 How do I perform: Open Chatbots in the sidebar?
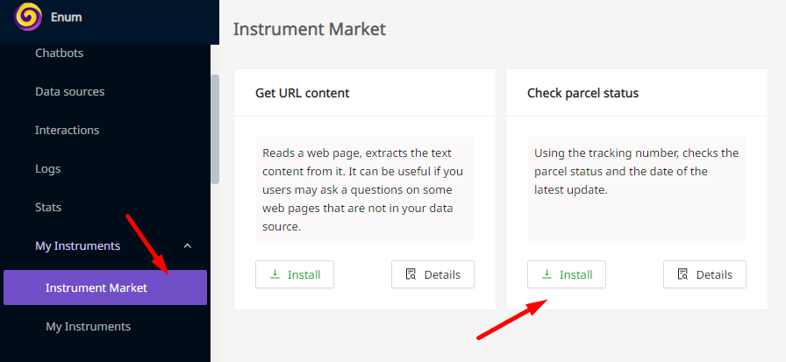[59, 53]
